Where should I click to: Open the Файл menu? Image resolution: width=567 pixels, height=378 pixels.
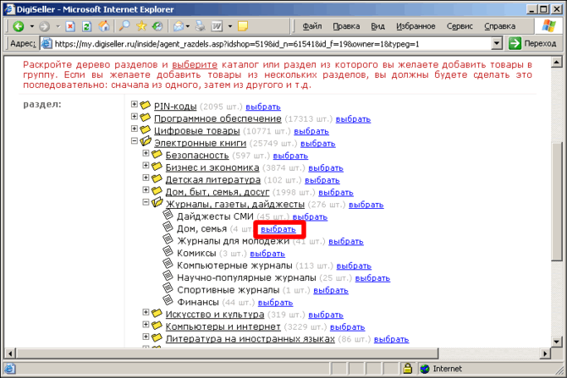click(311, 26)
